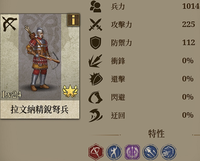Click the gold star laurel rank badge
Screen dimensions: 200x161
coord(70,91)
